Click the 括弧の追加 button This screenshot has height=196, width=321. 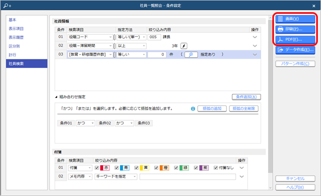coord(212,109)
